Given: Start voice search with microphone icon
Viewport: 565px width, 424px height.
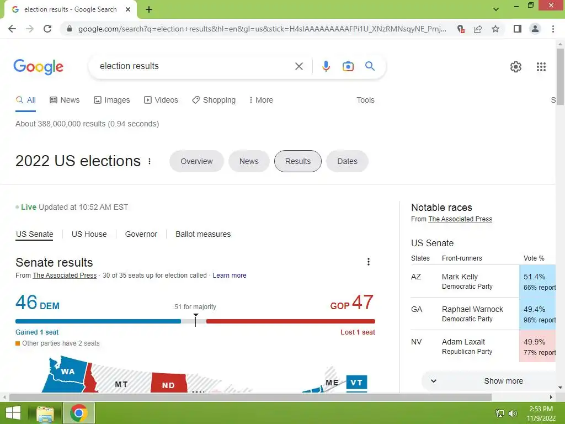Looking at the screenshot, I should click(x=326, y=66).
